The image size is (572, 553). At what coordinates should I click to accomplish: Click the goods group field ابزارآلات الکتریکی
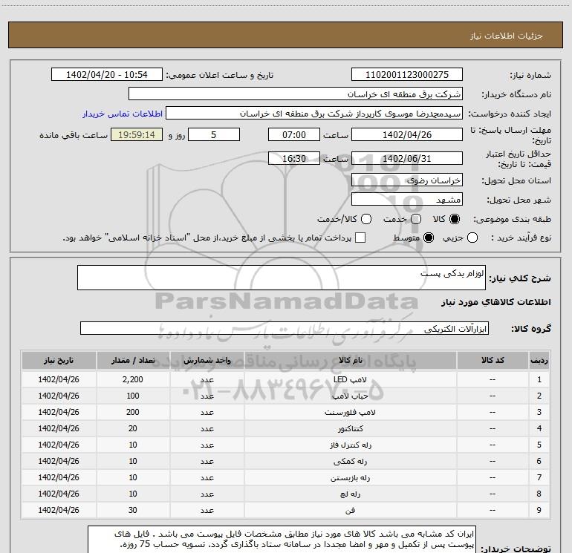click(285, 328)
